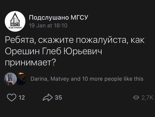Click the post timestamp 19 Jan at 18:10
Screen dimensions: 155x117
[x=48, y=25]
